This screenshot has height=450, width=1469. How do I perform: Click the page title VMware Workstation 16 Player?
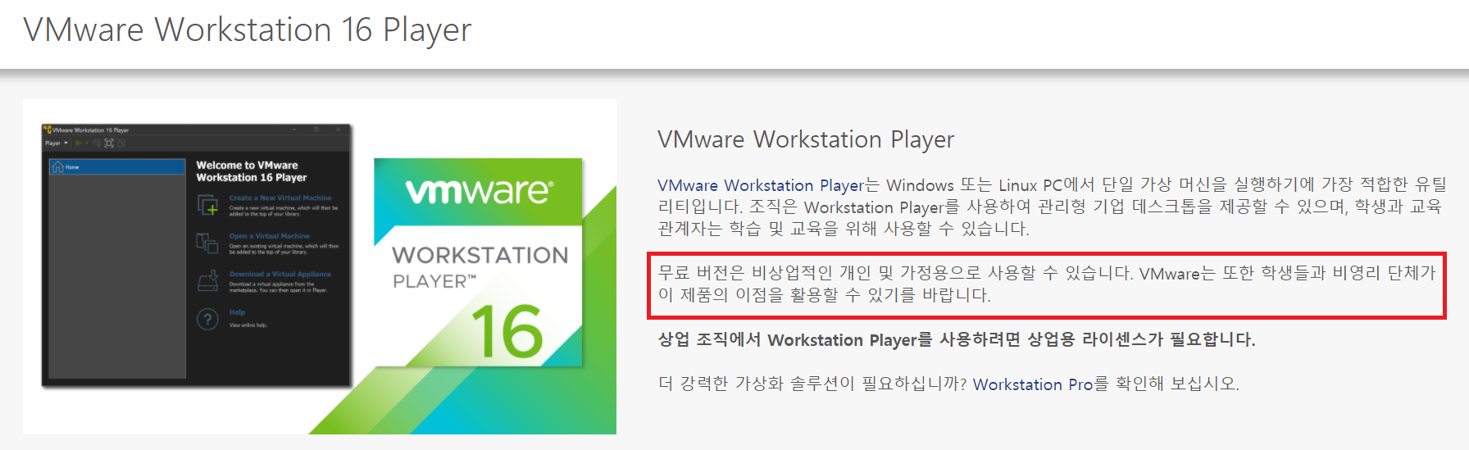coord(248,30)
